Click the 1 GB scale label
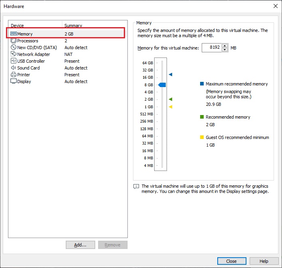Viewport: 282px width, 268px height. (149, 107)
